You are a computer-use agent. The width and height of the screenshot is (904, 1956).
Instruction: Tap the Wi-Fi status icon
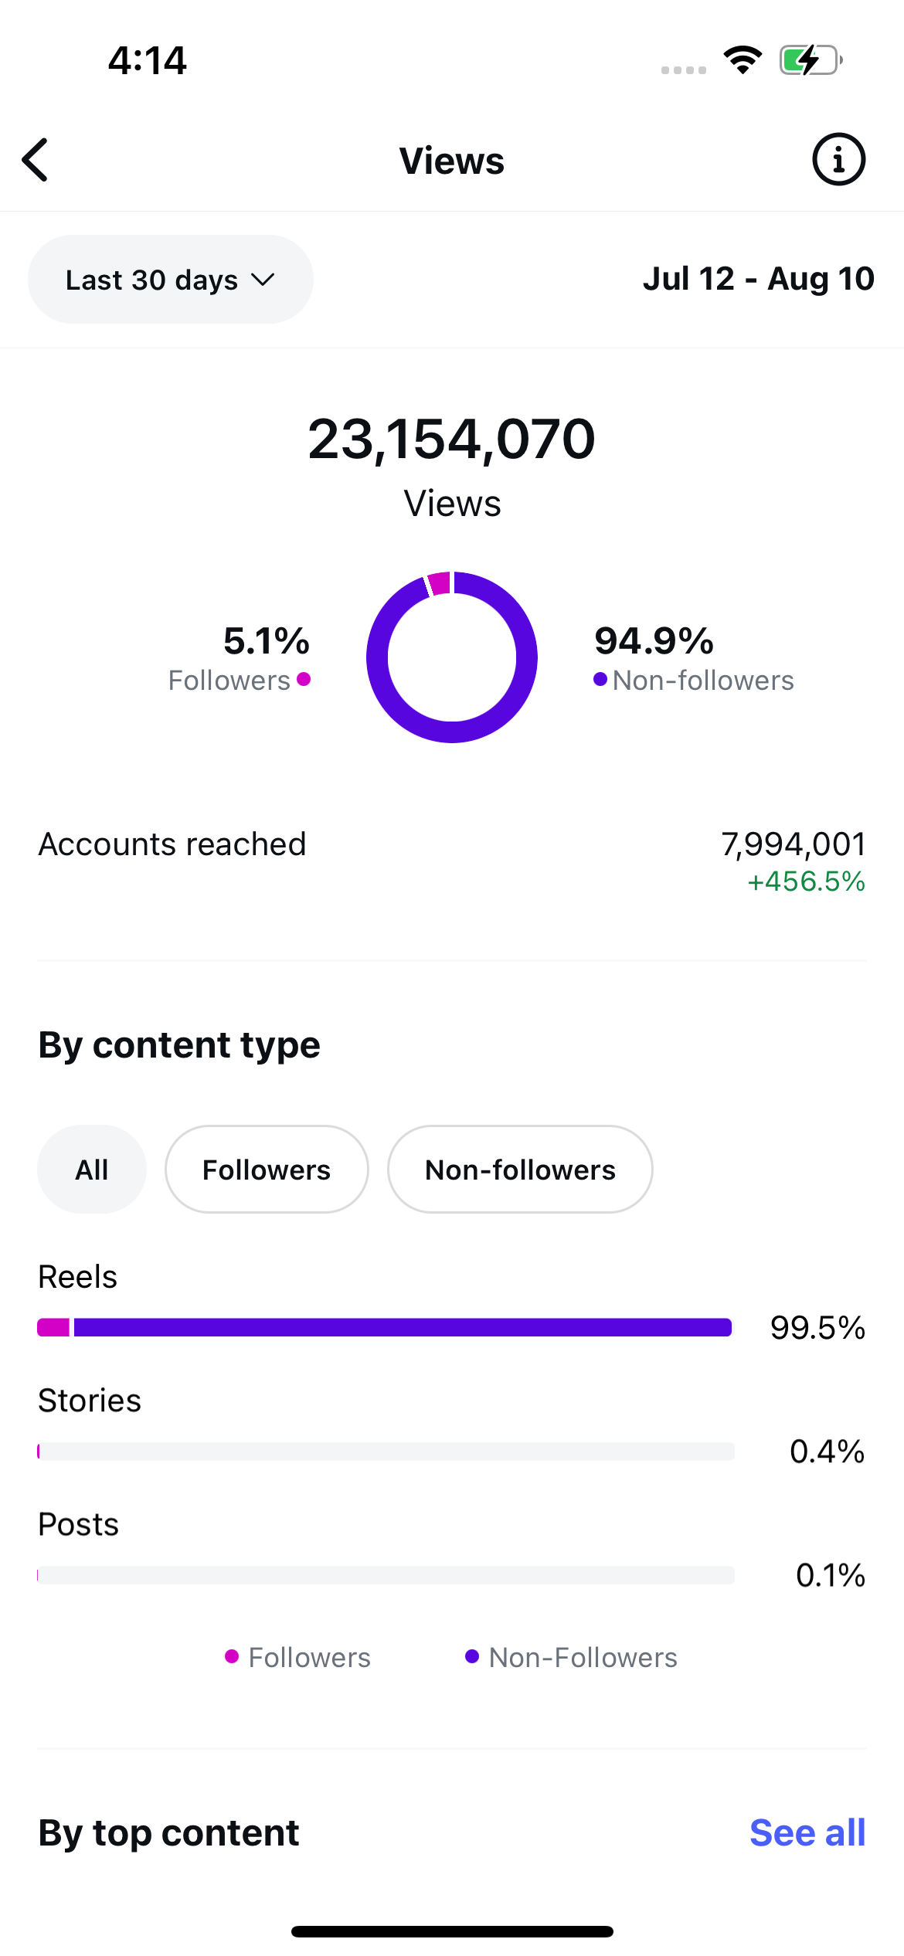click(743, 60)
